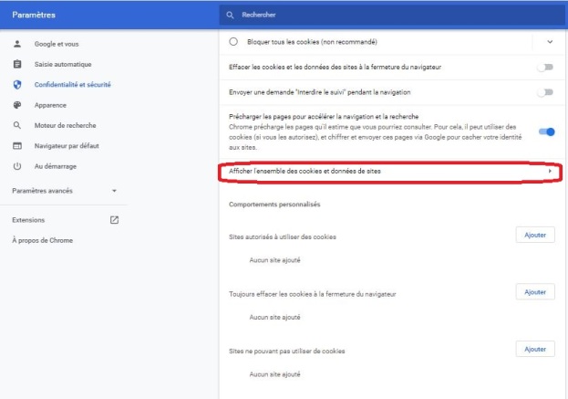The image size is (568, 399).
Task: Click the Rechercher search field
Action: [x=392, y=15]
